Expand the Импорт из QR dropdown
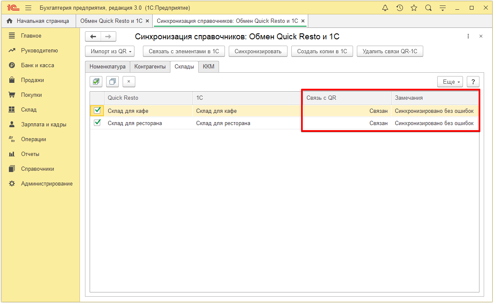The width and height of the screenshot is (493, 303). tap(110, 51)
